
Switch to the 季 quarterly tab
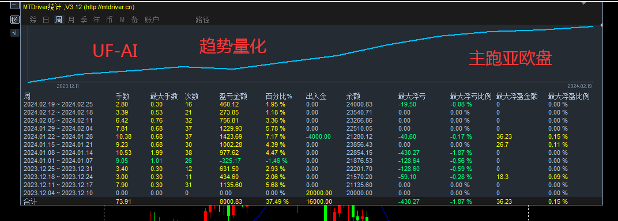click(84, 20)
